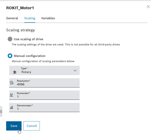Open the Scaling tab

pos(30,18)
